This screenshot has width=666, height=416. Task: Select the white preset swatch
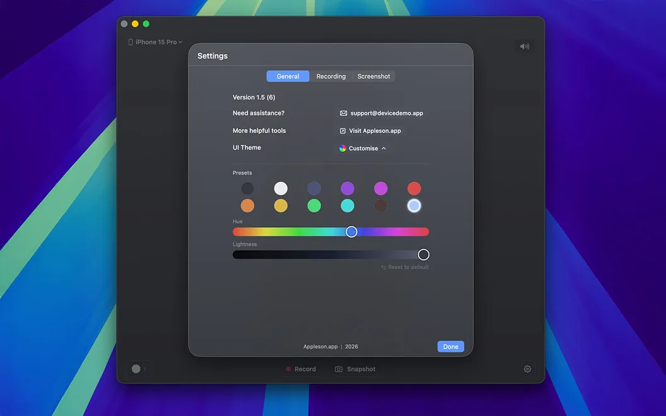281,188
